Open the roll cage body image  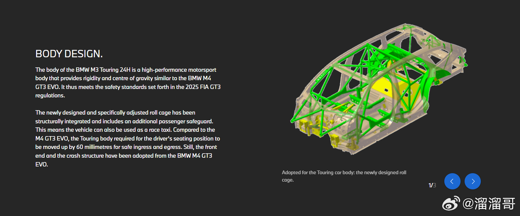tap(379, 89)
